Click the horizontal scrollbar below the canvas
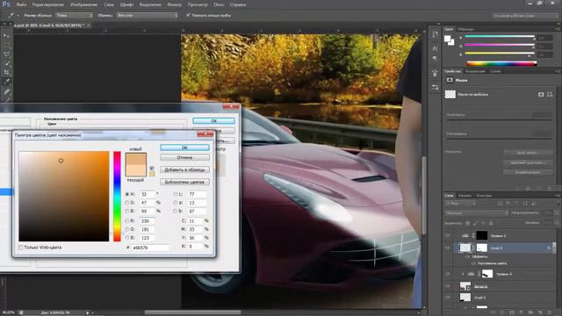The image size is (562, 316). [193, 312]
